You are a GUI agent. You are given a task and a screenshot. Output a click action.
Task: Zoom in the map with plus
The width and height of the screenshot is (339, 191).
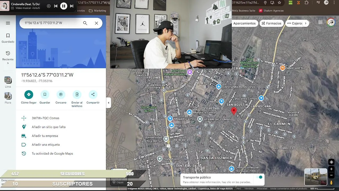[x=331, y=169]
